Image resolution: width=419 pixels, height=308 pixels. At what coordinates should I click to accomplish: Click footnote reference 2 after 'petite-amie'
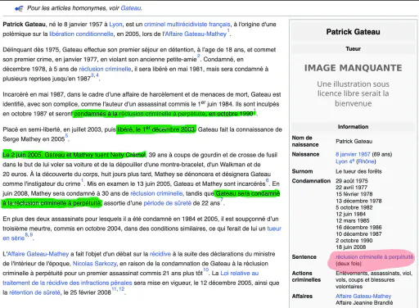(199, 57)
